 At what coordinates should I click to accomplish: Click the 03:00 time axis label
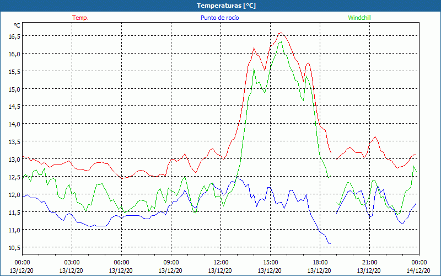tap(72, 263)
